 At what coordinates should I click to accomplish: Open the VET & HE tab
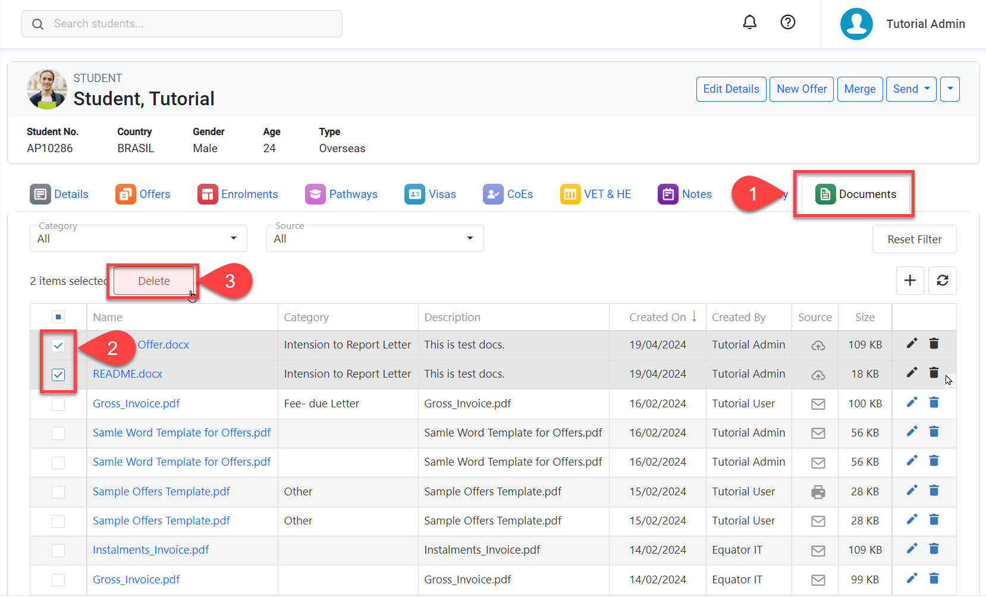[596, 194]
